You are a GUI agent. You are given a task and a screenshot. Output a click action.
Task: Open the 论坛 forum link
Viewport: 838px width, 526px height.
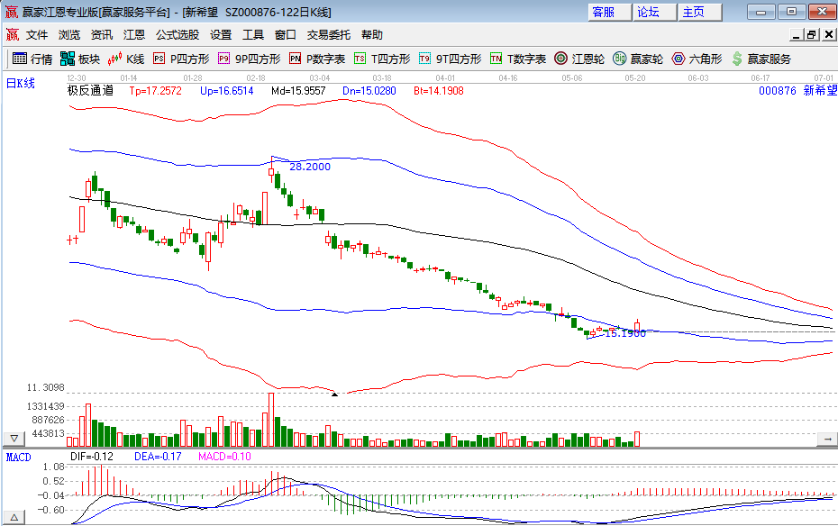click(649, 12)
